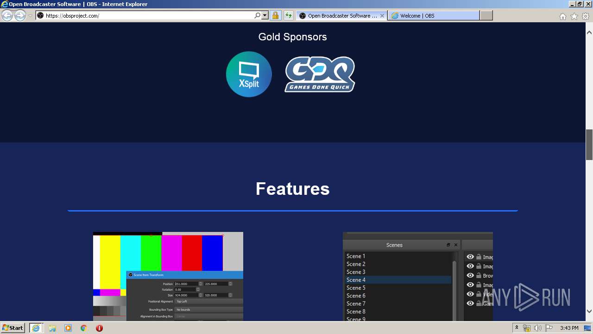Expand the address bar autocomplete dropdown arrow
The image size is (593, 334).
click(x=265, y=16)
